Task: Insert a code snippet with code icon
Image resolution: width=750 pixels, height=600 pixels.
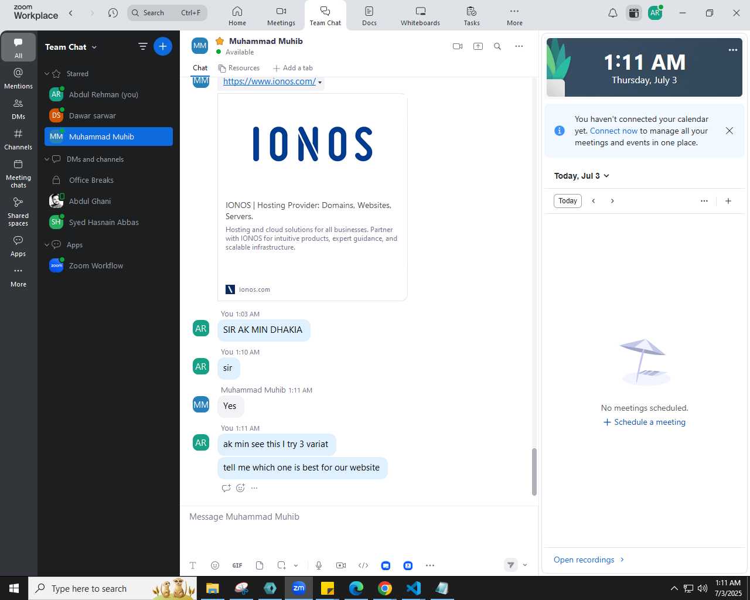Action: coord(363,565)
